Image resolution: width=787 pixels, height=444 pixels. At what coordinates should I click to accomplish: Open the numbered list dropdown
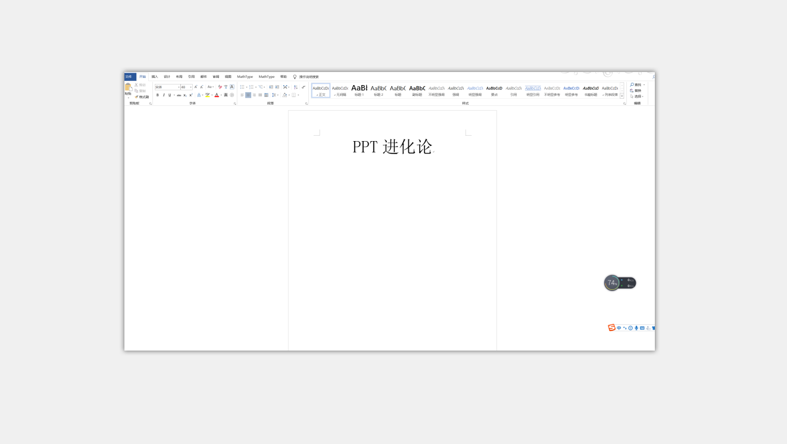tap(256, 87)
